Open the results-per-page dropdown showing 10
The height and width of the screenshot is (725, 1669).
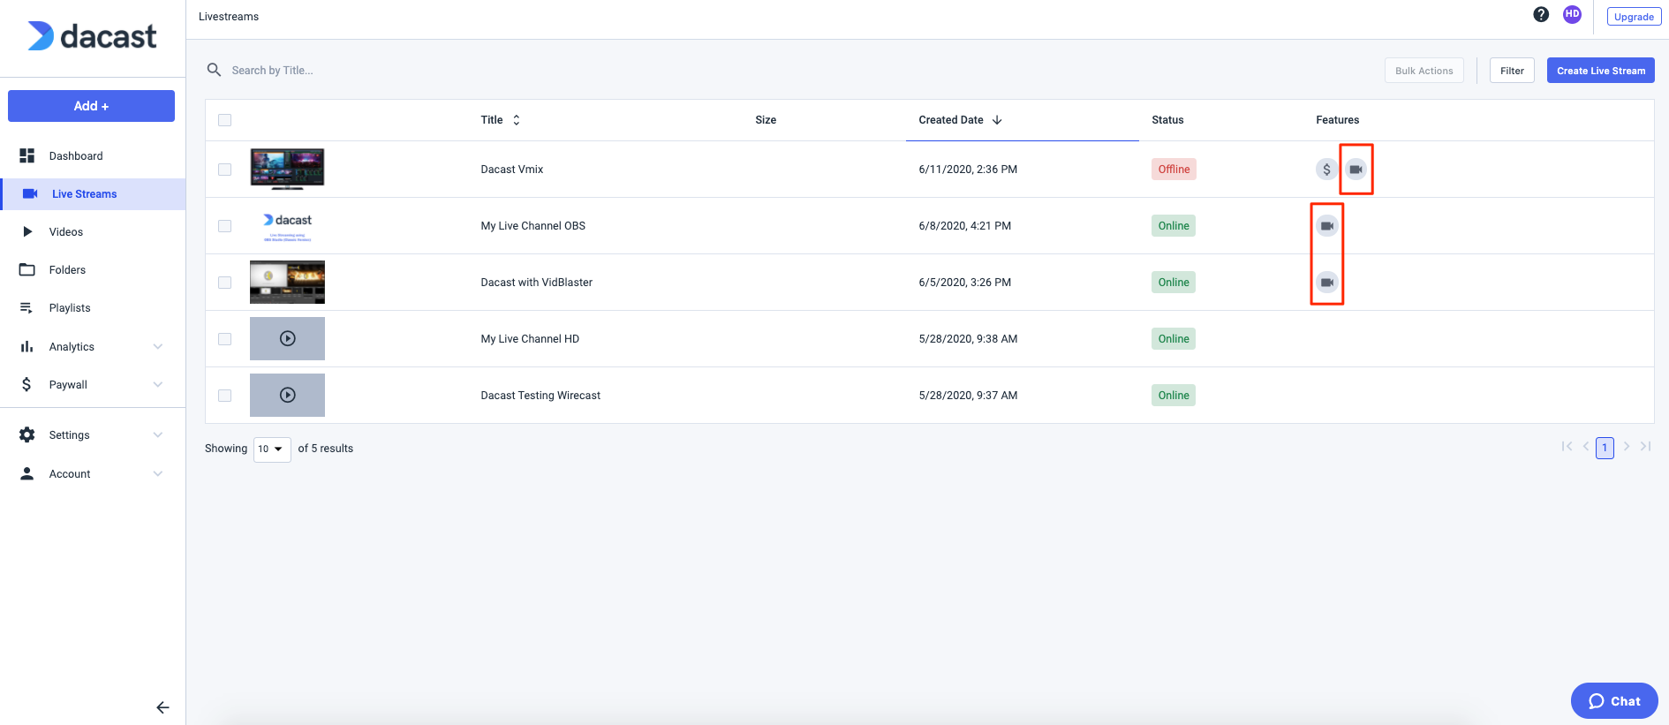pos(272,449)
